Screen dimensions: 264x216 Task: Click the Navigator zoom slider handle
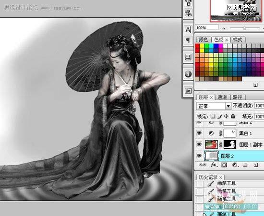pos(245,28)
